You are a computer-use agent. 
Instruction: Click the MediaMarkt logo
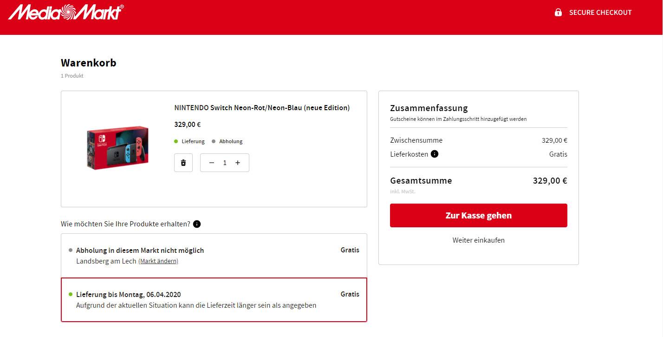pos(66,13)
